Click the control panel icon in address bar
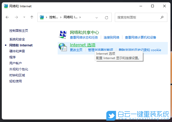This screenshot has width=172, height=122. (42, 17)
